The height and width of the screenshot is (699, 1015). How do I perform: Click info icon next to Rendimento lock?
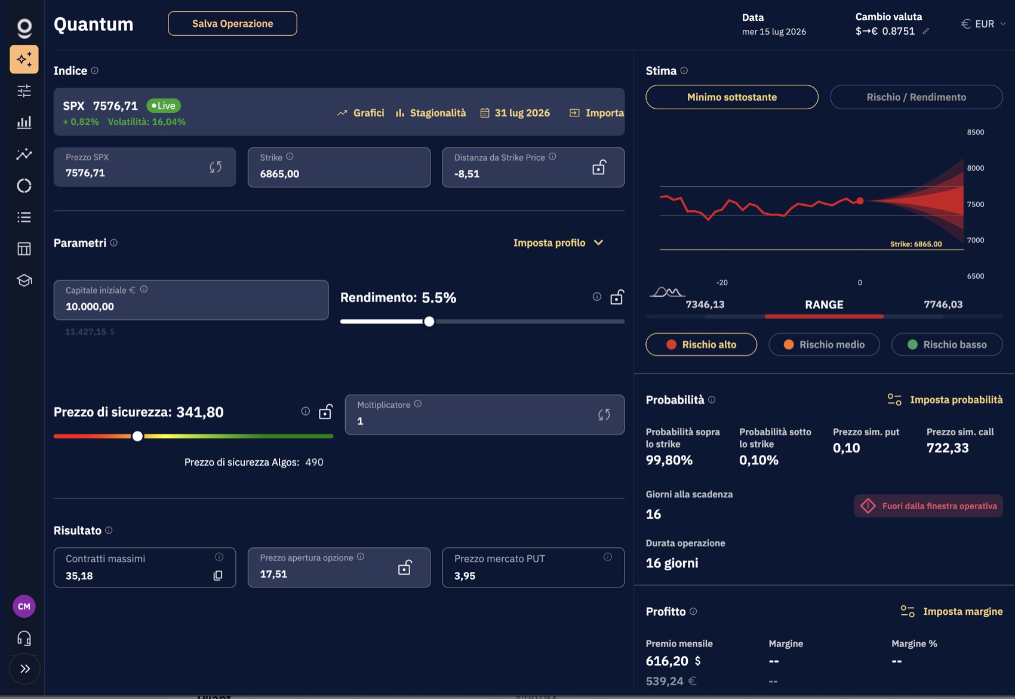tap(596, 297)
